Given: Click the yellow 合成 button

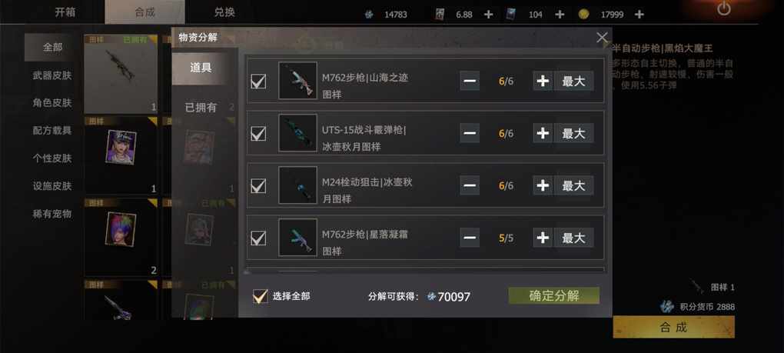Looking at the screenshot, I should (x=673, y=328).
